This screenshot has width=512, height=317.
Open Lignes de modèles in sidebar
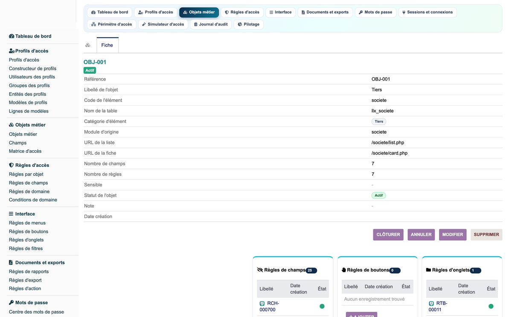[x=29, y=111]
